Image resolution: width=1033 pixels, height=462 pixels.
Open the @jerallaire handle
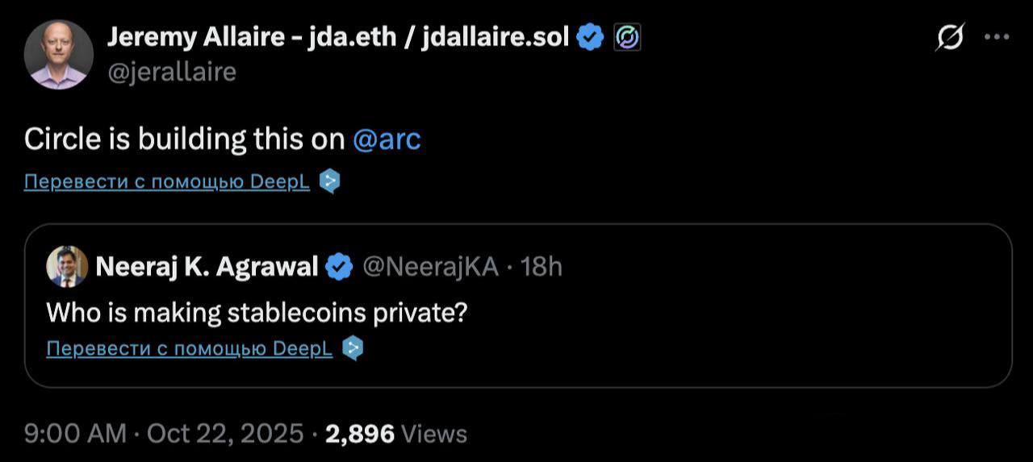pos(172,73)
